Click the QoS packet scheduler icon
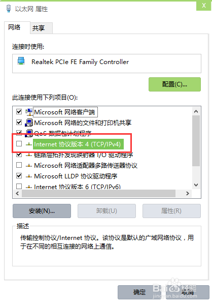Image resolution: width=212 pixels, height=305 pixels. (x=29, y=133)
